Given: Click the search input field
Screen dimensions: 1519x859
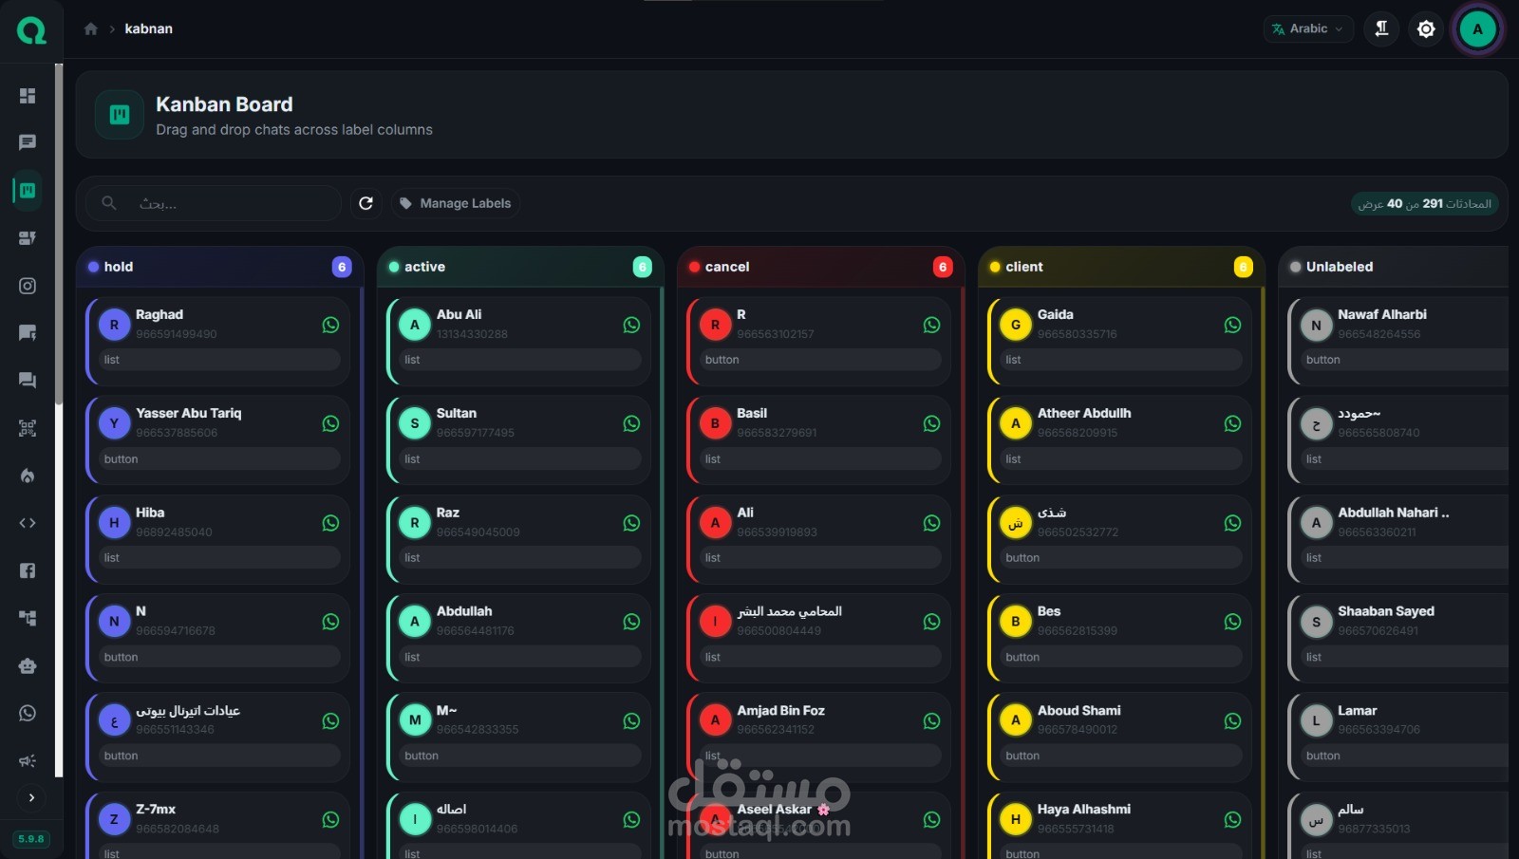Looking at the screenshot, I should click(x=214, y=203).
